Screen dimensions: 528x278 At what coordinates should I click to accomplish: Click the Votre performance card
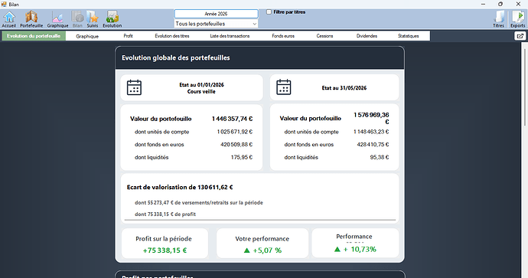pyautogui.click(x=262, y=244)
